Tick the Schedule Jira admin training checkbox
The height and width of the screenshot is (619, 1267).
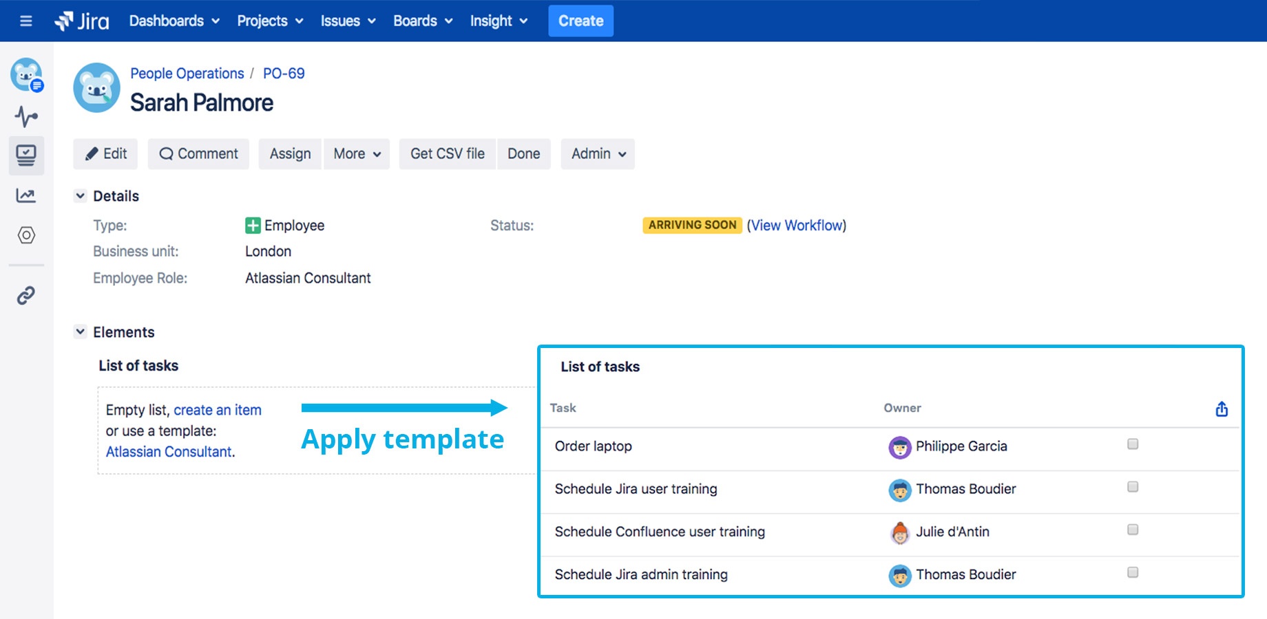(1133, 572)
